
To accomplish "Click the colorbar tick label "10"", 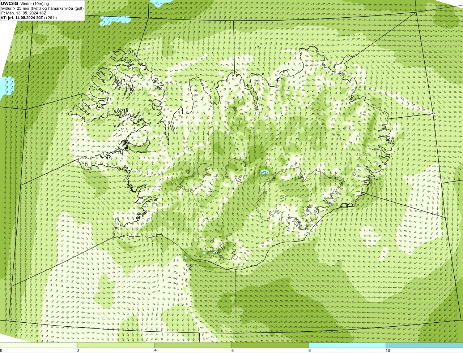I will (387, 350).
